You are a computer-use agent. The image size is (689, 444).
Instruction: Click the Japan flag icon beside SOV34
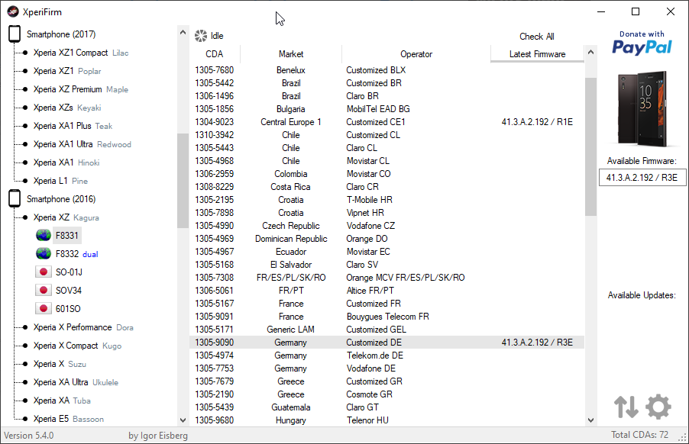pos(43,290)
